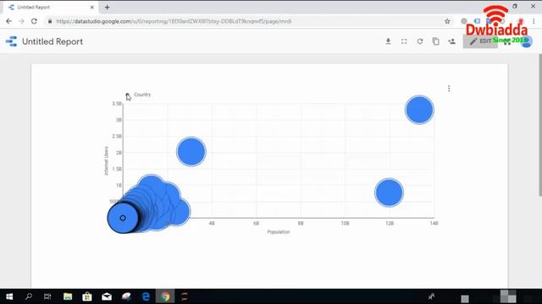Refresh report data icon

pos(420,41)
